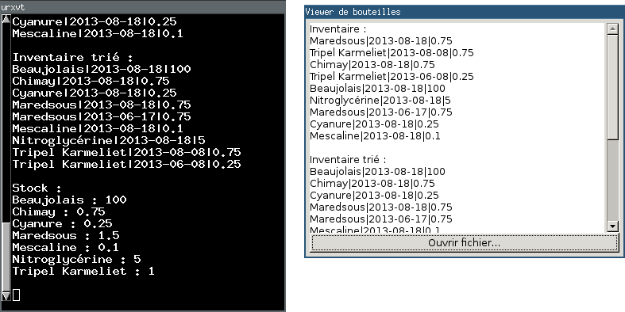Click the 'Inventaire trié :' heading in the viewer
This screenshot has width=625, height=312.
[348, 160]
